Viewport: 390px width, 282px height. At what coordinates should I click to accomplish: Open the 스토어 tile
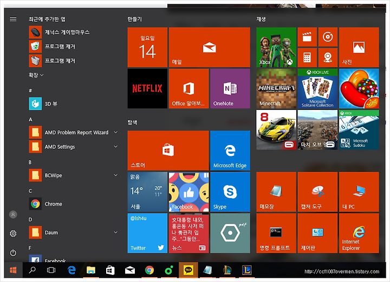(168, 150)
